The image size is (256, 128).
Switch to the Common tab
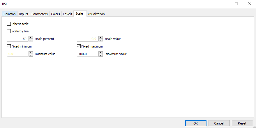tap(10, 14)
